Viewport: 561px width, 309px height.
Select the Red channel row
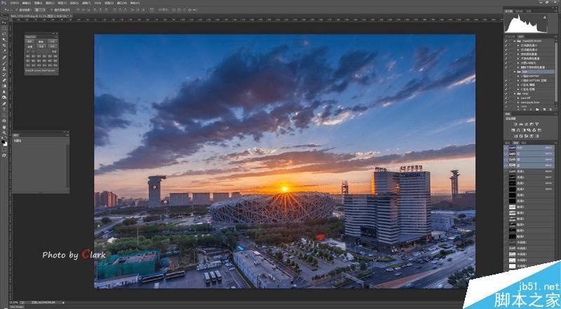pyautogui.click(x=529, y=153)
